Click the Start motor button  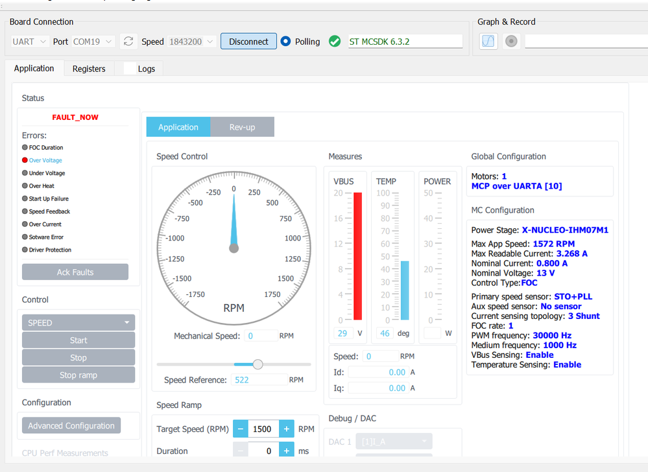pos(78,340)
